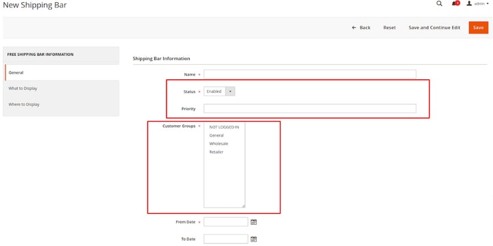The height and width of the screenshot is (246, 493).
Task: Click the Customer Groups list resize handle
Action: (x=243, y=206)
